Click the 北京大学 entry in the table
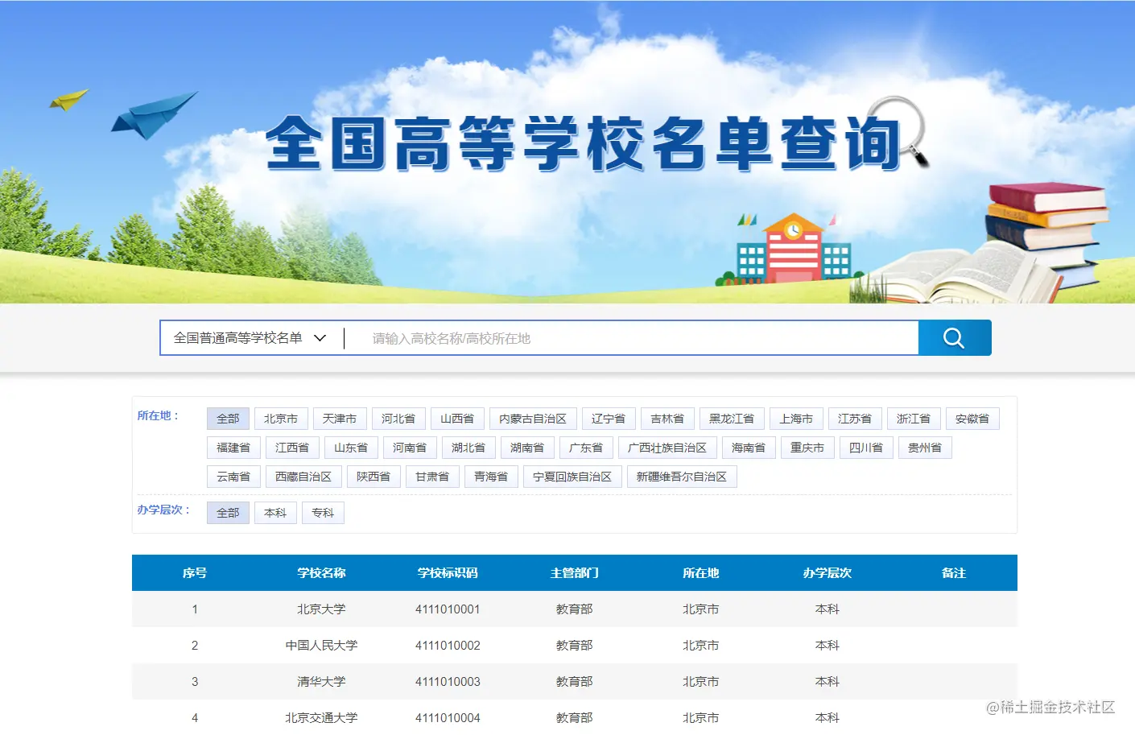 tap(322, 609)
